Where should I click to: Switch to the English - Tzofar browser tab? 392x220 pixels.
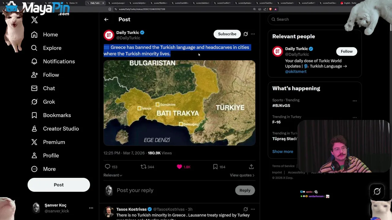point(349,3)
